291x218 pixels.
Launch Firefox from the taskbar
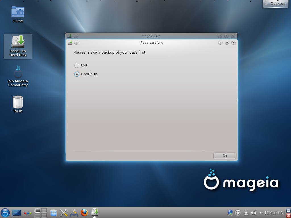pos(84,213)
